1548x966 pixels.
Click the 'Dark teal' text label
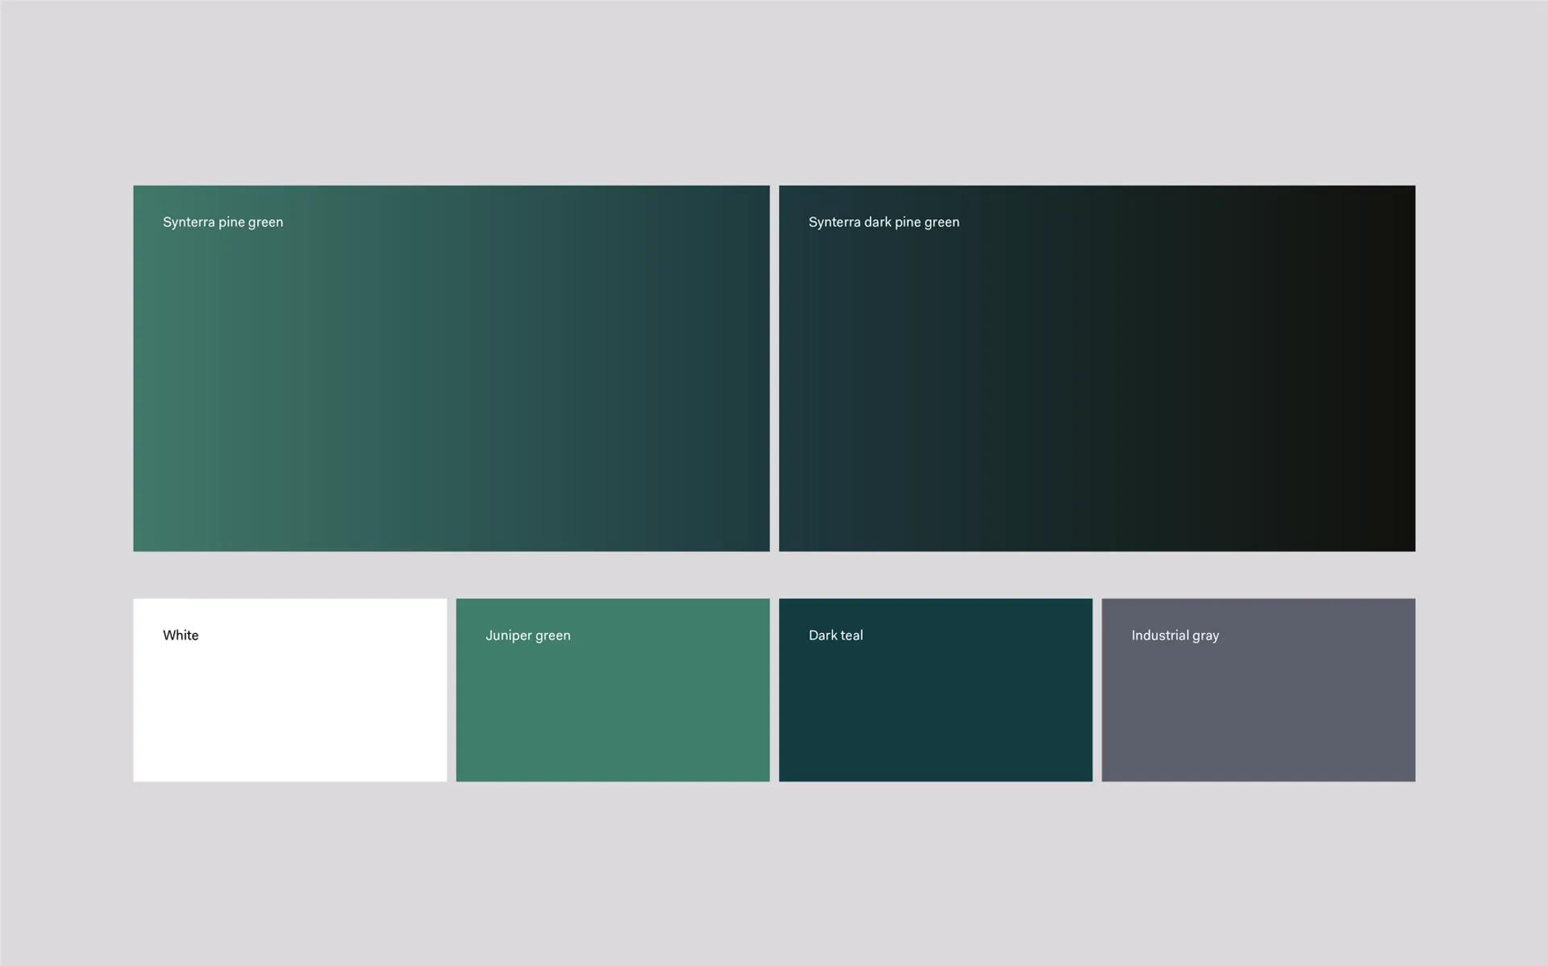(835, 635)
